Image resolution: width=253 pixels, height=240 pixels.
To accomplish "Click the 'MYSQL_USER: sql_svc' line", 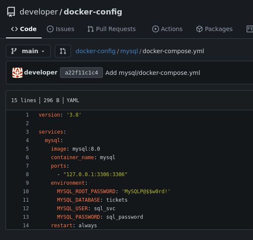I will pyautogui.click(x=86, y=209).
